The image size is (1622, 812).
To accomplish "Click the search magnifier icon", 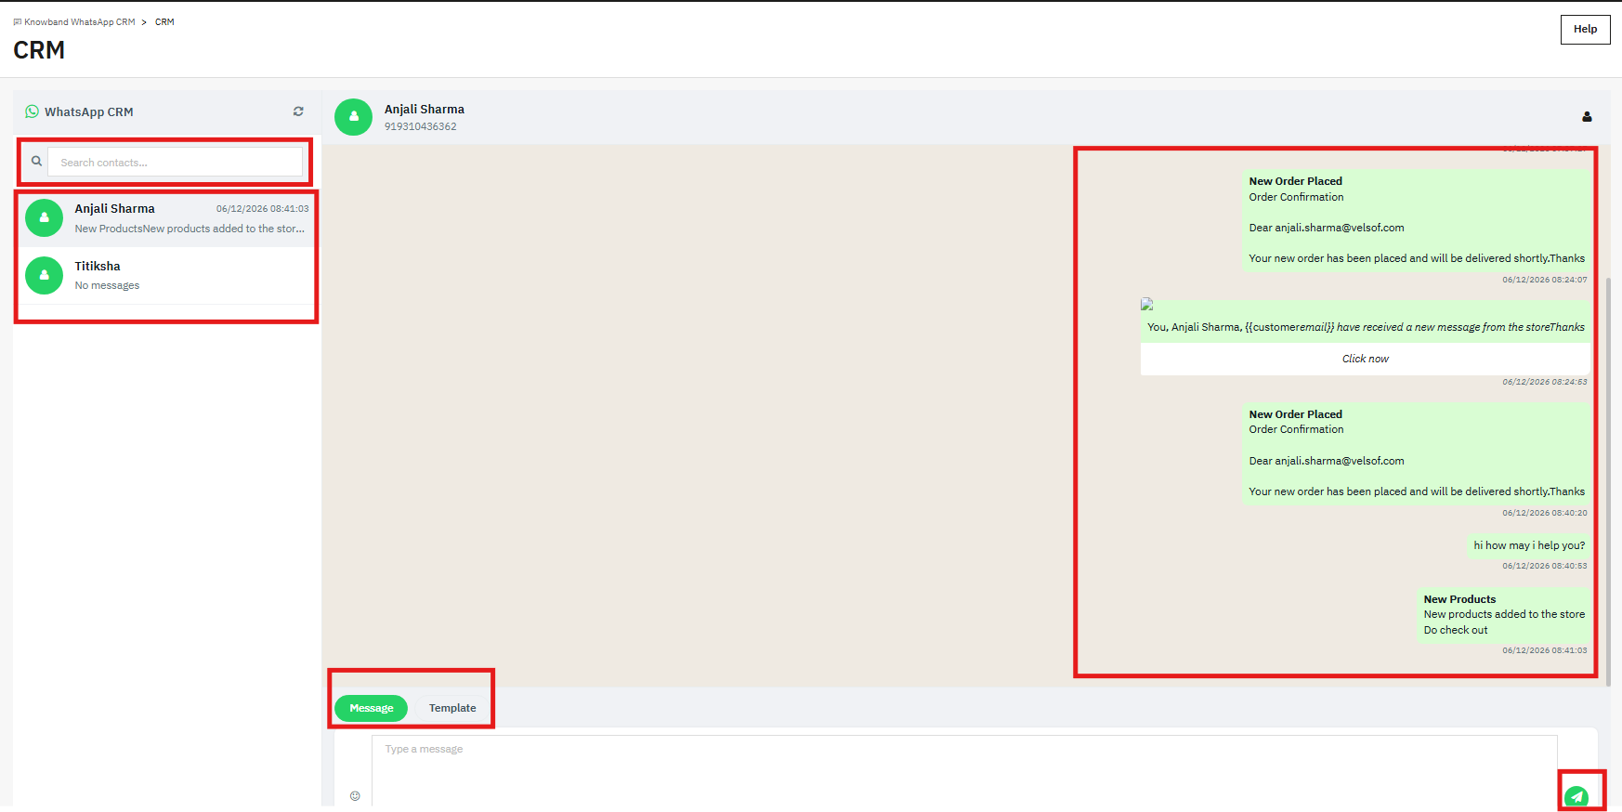I will [36, 162].
